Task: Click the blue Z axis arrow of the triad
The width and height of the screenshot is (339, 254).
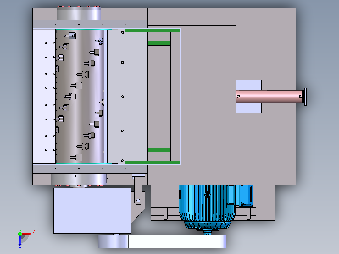Action: (20, 241)
